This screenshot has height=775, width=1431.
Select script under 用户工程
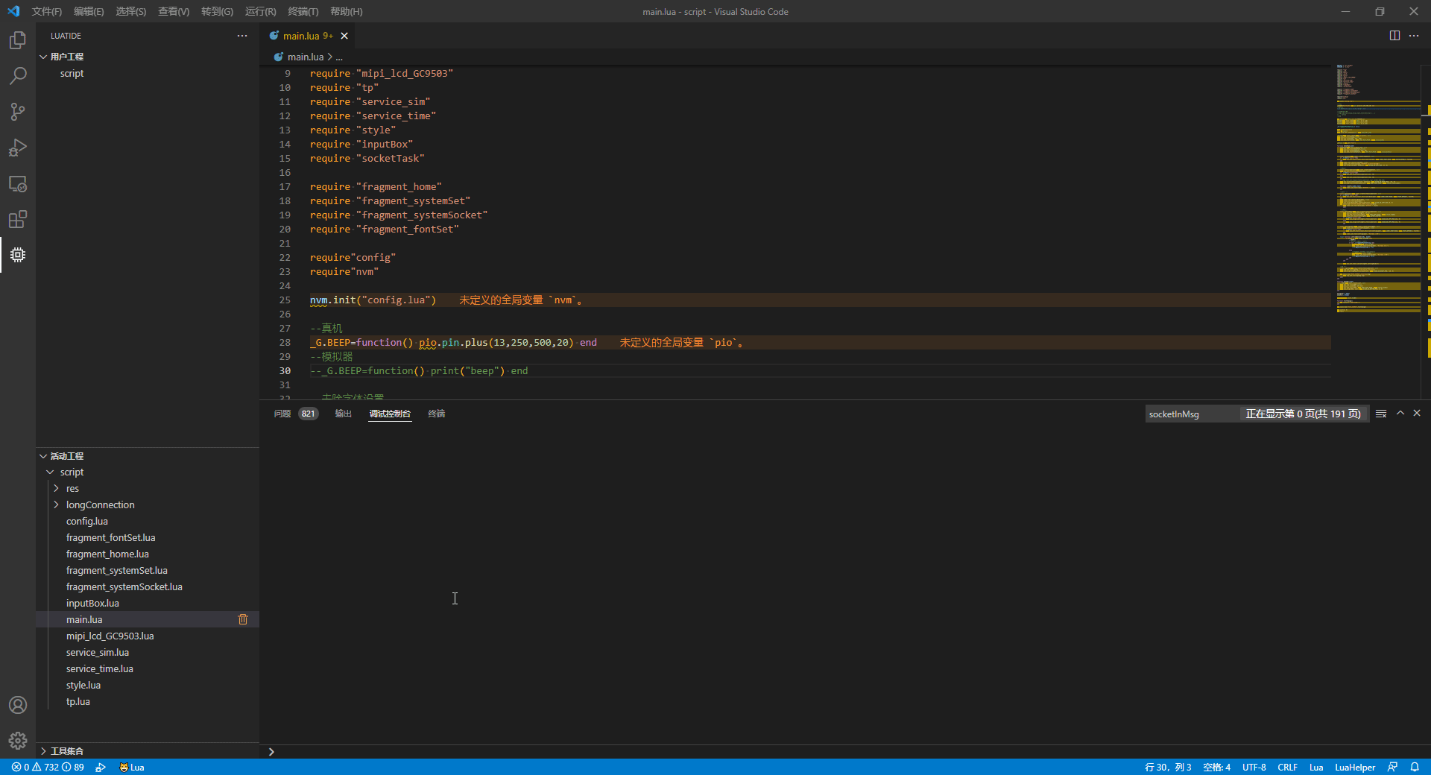(72, 73)
